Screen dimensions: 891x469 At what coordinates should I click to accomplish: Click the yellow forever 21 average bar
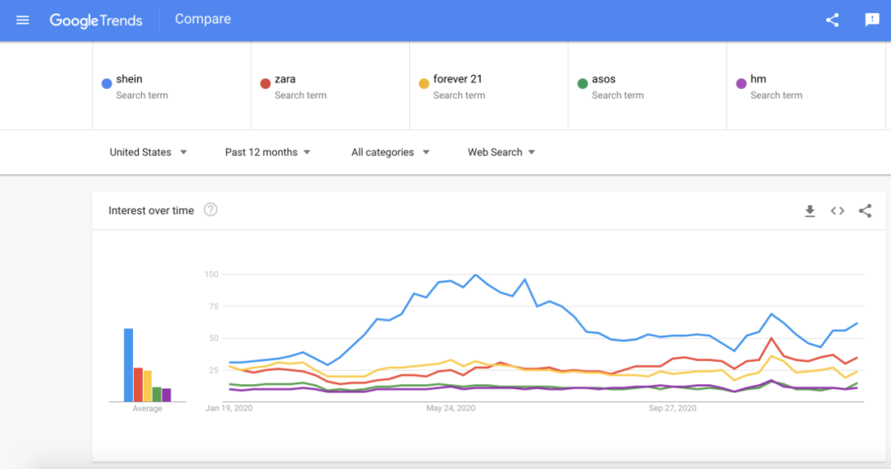(148, 386)
